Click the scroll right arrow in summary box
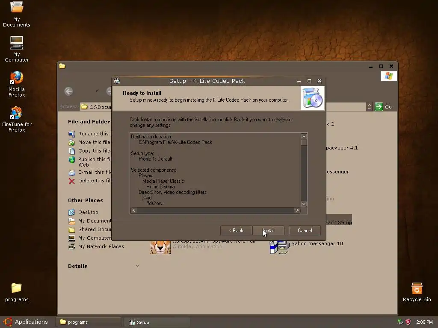This screenshot has height=328, width=438. click(x=297, y=210)
